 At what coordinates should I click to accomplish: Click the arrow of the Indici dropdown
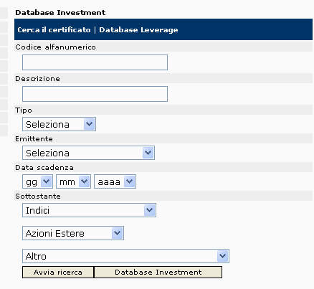150,210
